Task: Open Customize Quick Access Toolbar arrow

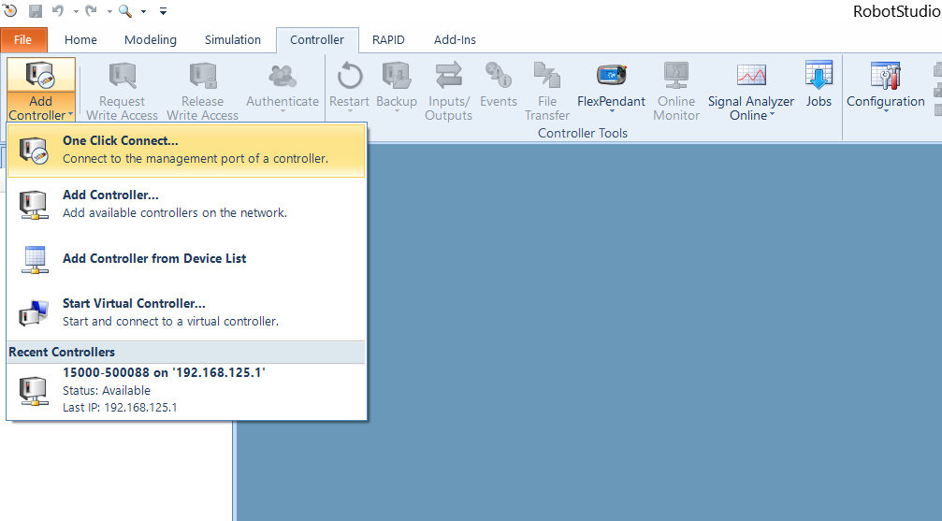Action: [x=163, y=11]
